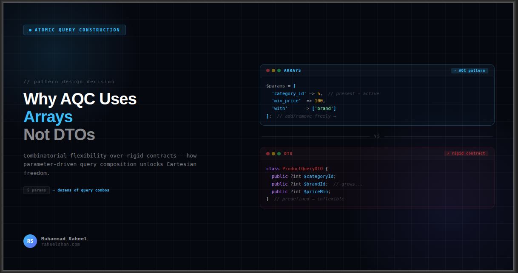Image resolution: width=518 pixels, height=273 pixels.
Task: Click the red close dot on ARRAYS window
Action: [268, 70]
